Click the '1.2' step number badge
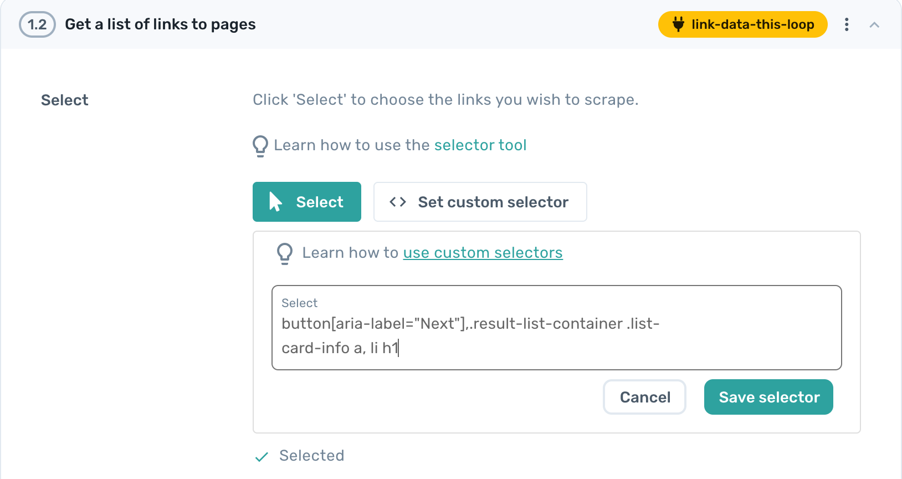Image resolution: width=902 pixels, height=479 pixels. click(37, 24)
